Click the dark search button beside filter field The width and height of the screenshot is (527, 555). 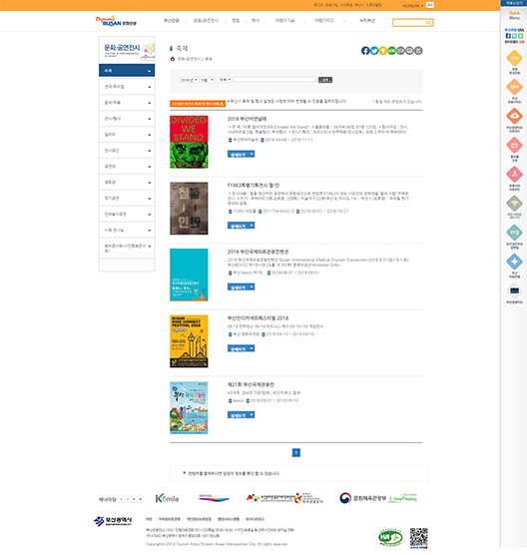tap(325, 80)
